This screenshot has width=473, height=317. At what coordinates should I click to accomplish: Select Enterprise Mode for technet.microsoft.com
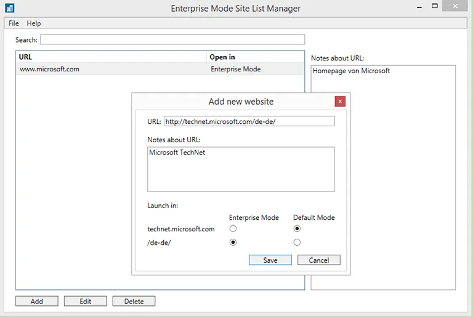[x=233, y=228]
